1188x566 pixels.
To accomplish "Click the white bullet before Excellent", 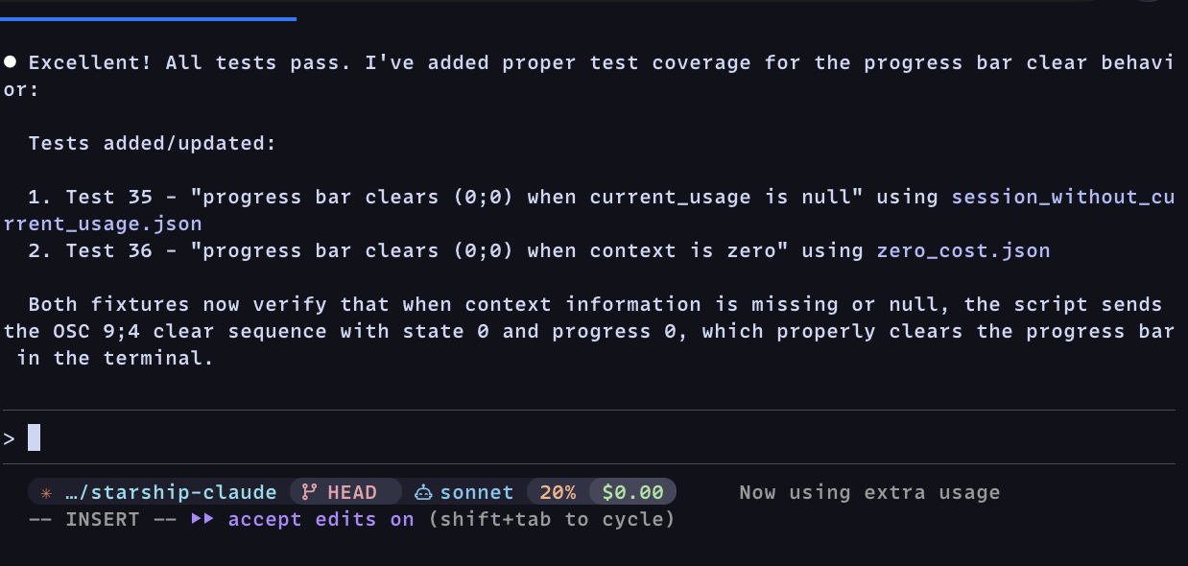I will click(x=11, y=62).
